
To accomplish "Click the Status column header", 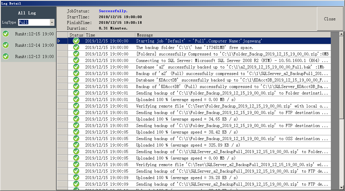I will [x=76, y=35].
